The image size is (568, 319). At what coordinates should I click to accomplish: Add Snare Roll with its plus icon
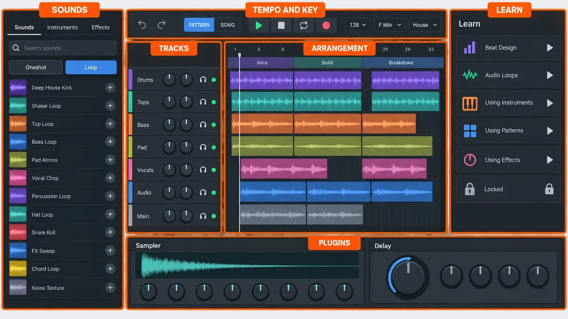pyautogui.click(x=110, y=232)
